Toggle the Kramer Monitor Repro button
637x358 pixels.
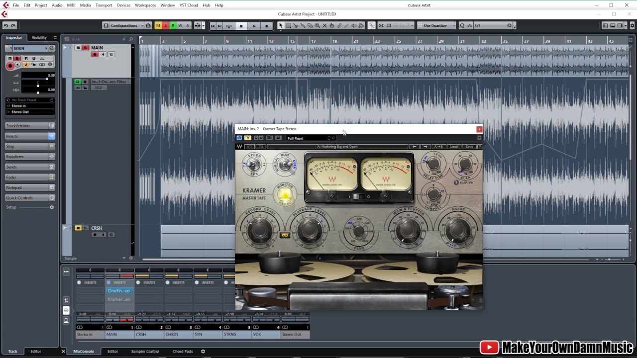pyautogui.click(x=285, y=195)
